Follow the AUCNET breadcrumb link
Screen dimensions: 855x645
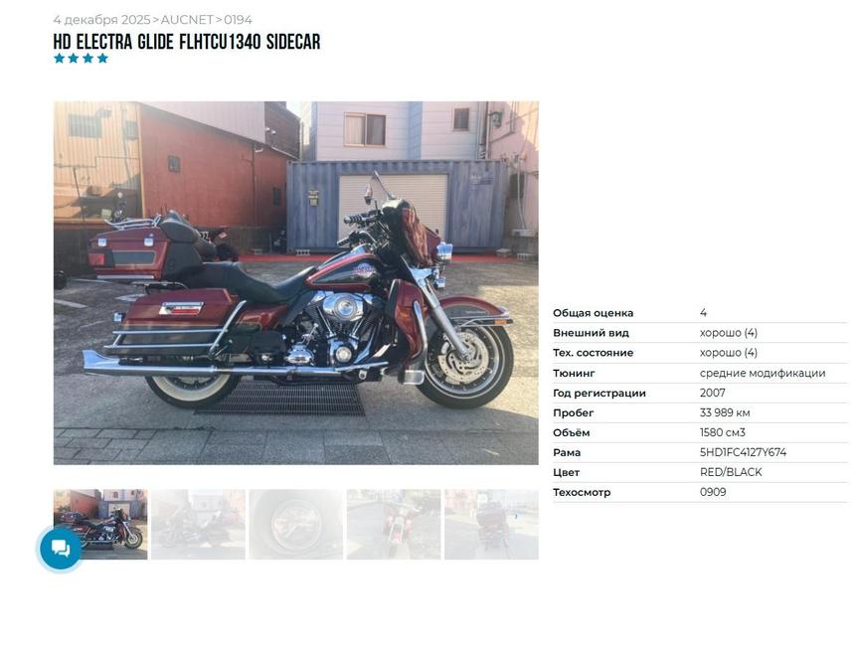[x=187, y=20]
